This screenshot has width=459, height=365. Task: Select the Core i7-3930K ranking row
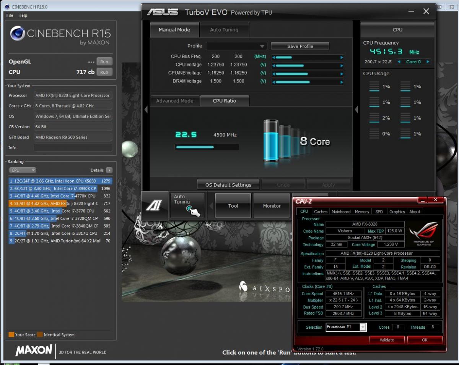60,188
